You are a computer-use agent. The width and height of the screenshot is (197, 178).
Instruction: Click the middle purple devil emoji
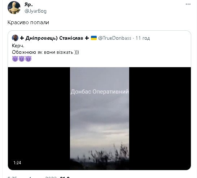point(22,59)
